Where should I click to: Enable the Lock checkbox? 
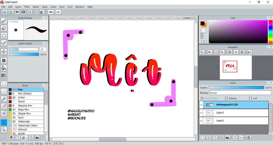click(251, 98)
